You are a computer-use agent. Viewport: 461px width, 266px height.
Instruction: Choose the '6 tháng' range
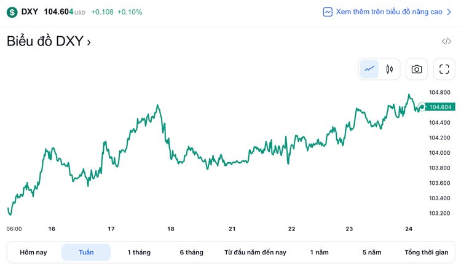pos(191,252)
